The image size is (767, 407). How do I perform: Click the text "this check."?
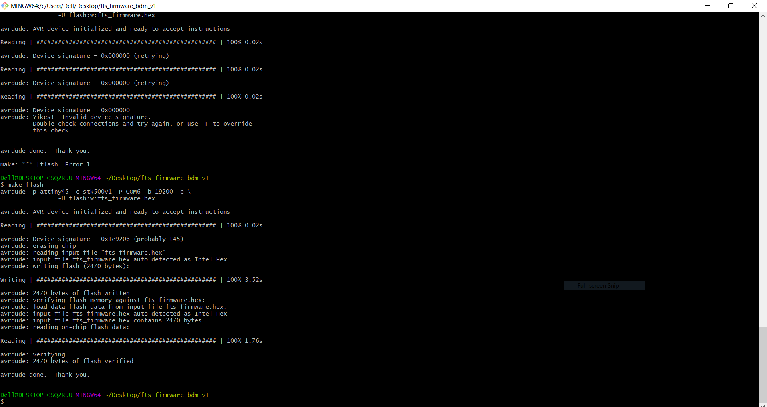point(52,130)
